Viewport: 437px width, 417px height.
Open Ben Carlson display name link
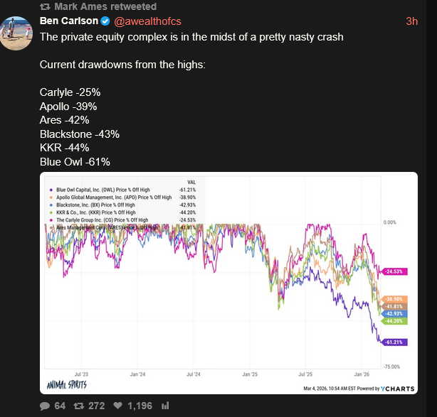(69, 21)
